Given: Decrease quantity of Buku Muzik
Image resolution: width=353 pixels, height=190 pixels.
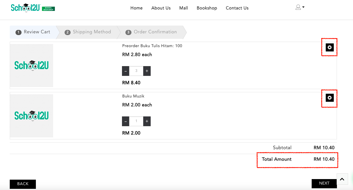Looking at the screenshot, I should pyautogui.click(x=126, y=121).
